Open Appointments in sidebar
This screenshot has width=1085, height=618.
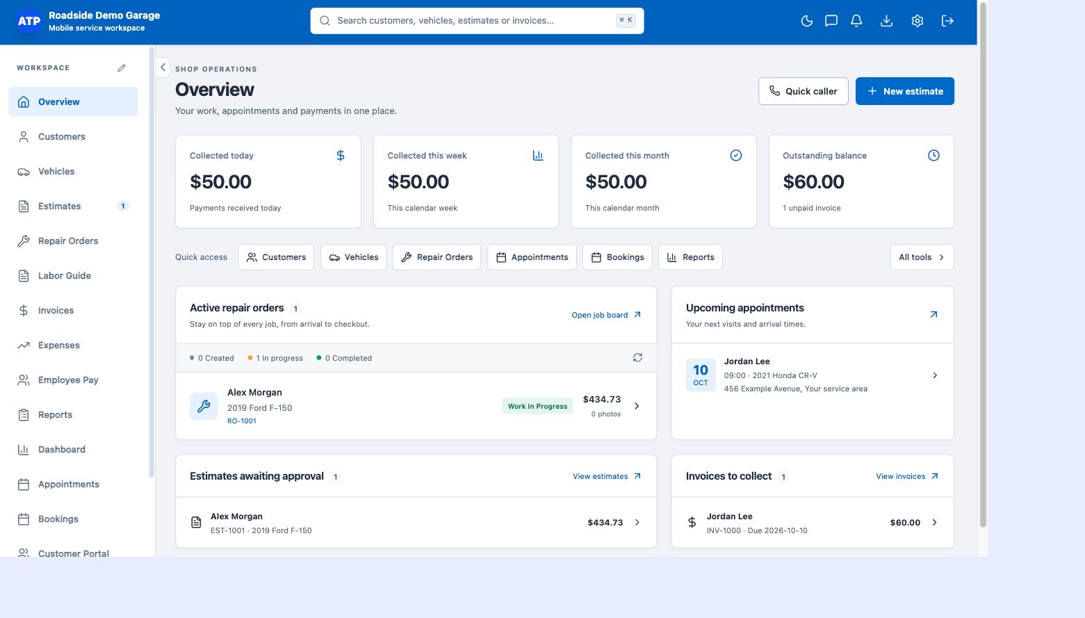point(74,484)
